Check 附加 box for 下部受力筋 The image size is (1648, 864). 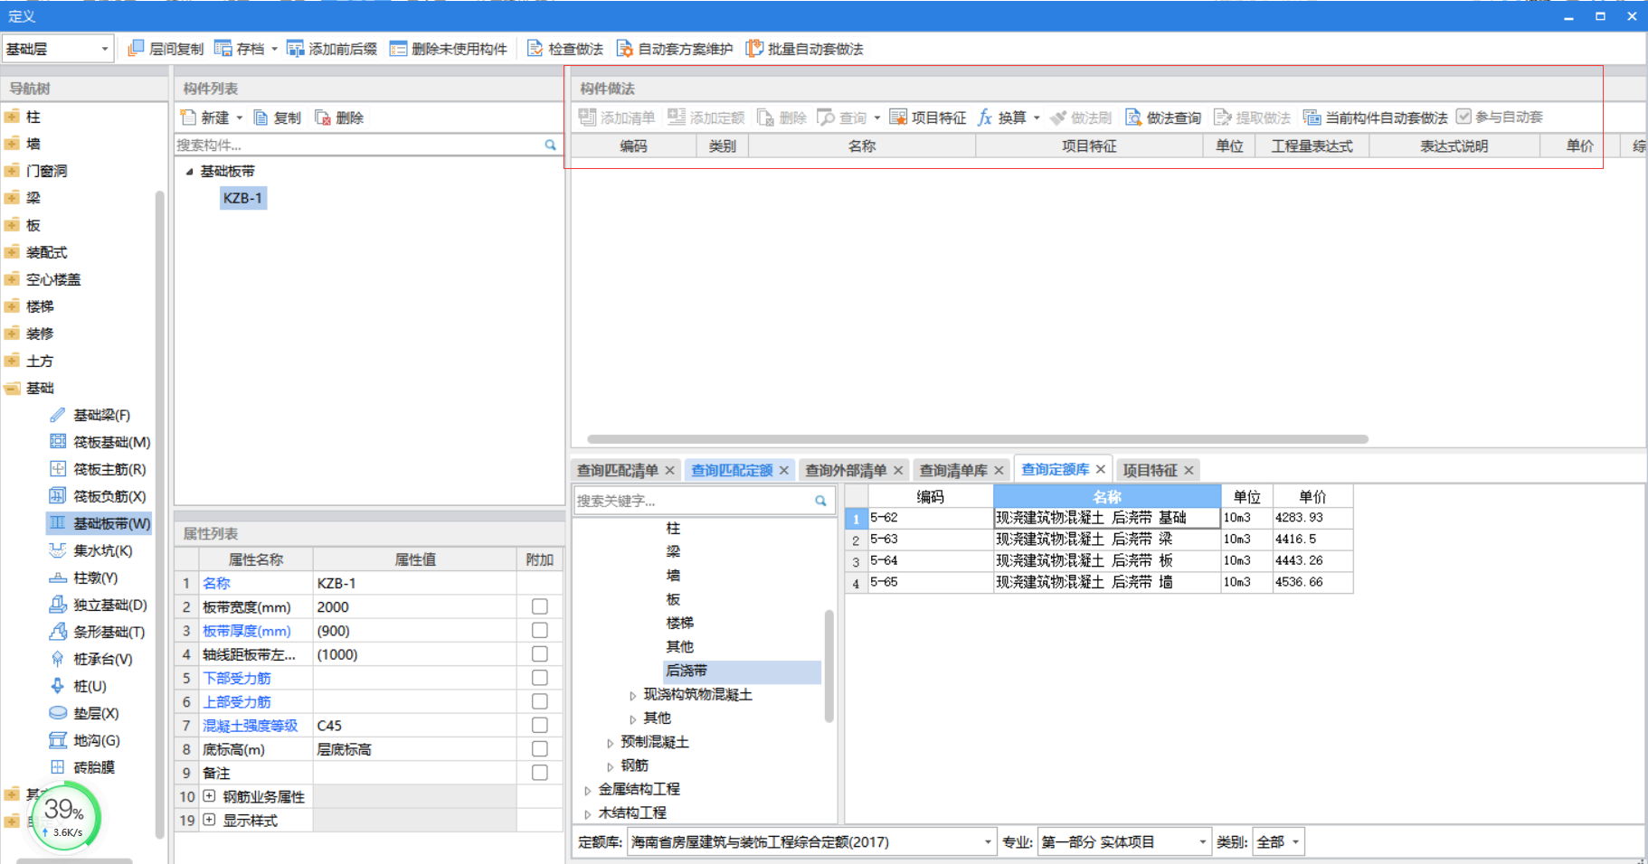[x=540, y=678]
